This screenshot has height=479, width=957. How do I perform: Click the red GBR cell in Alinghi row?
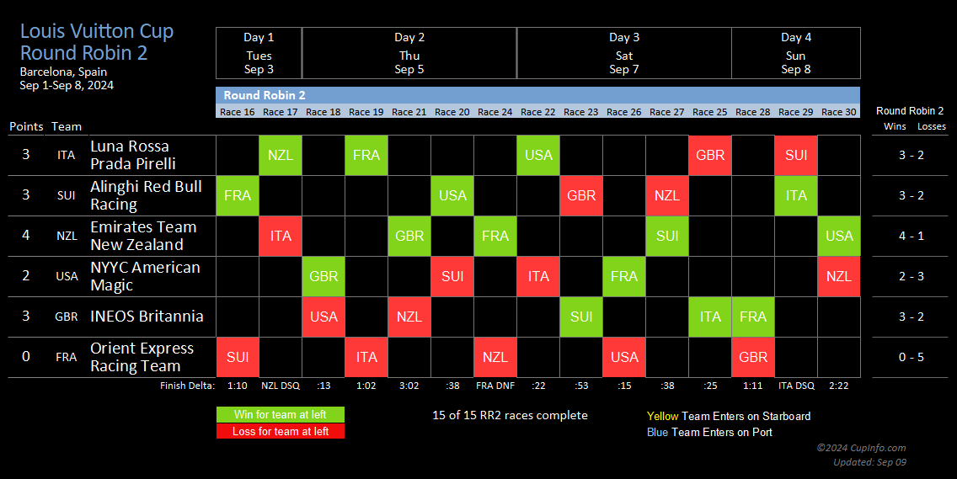tap(581, 195)
